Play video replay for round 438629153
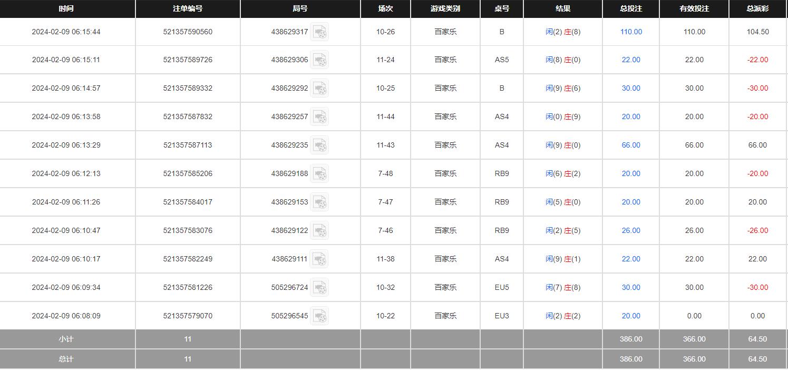This screenshot has height=370, width=788. (319, 202)
